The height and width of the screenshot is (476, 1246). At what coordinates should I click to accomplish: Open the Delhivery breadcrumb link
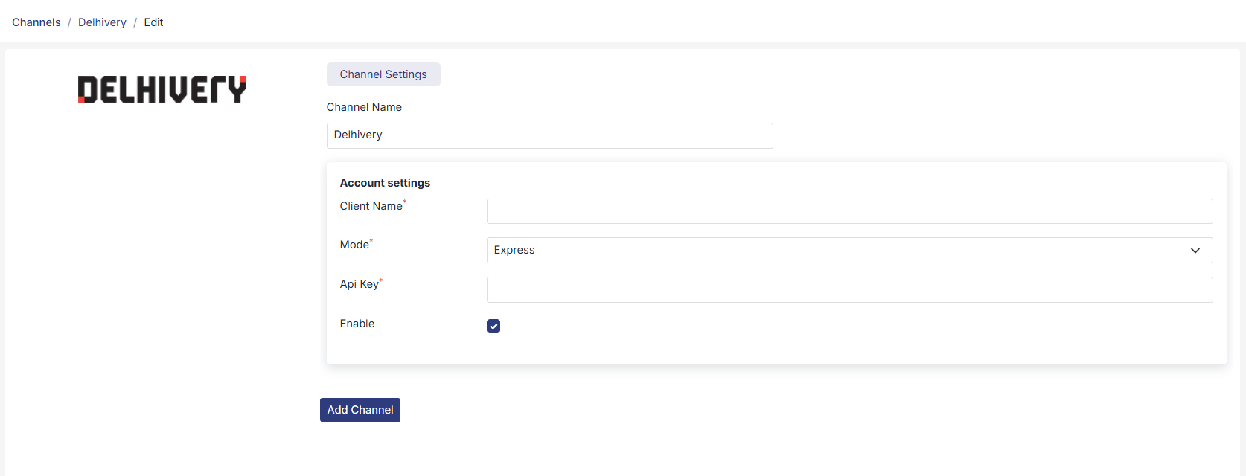coord(102,22)
